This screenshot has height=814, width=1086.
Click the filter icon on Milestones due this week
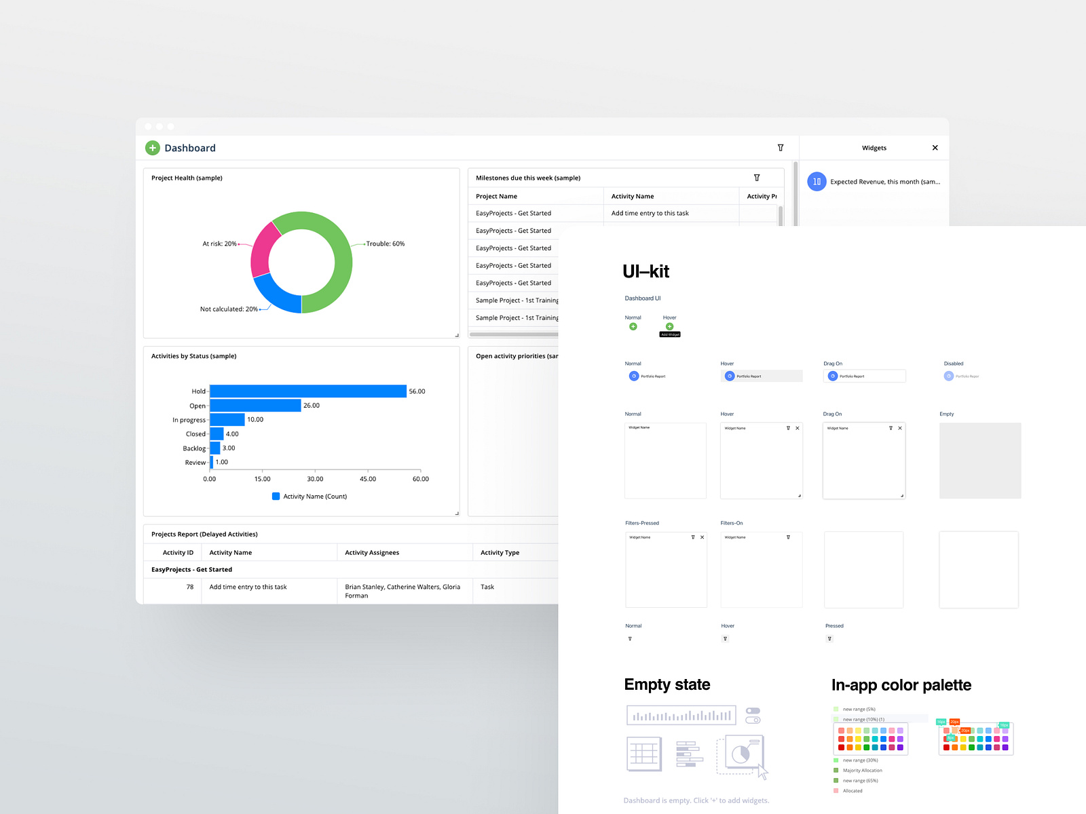point(757,177)
